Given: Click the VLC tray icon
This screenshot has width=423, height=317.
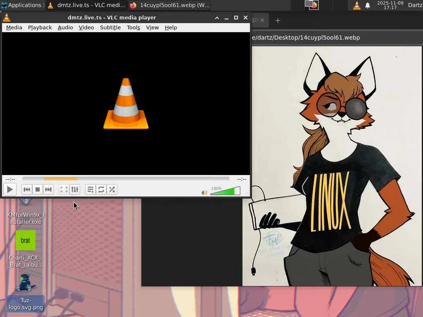Looking at the screenshot, I should (356, 5).
